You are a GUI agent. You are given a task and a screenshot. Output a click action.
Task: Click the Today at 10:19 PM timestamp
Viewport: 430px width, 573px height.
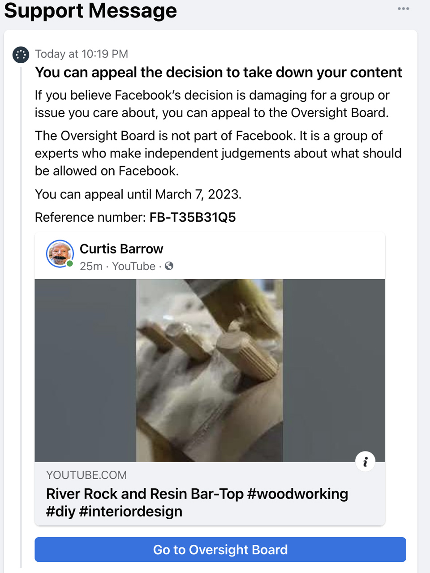(x=82, y=54)
